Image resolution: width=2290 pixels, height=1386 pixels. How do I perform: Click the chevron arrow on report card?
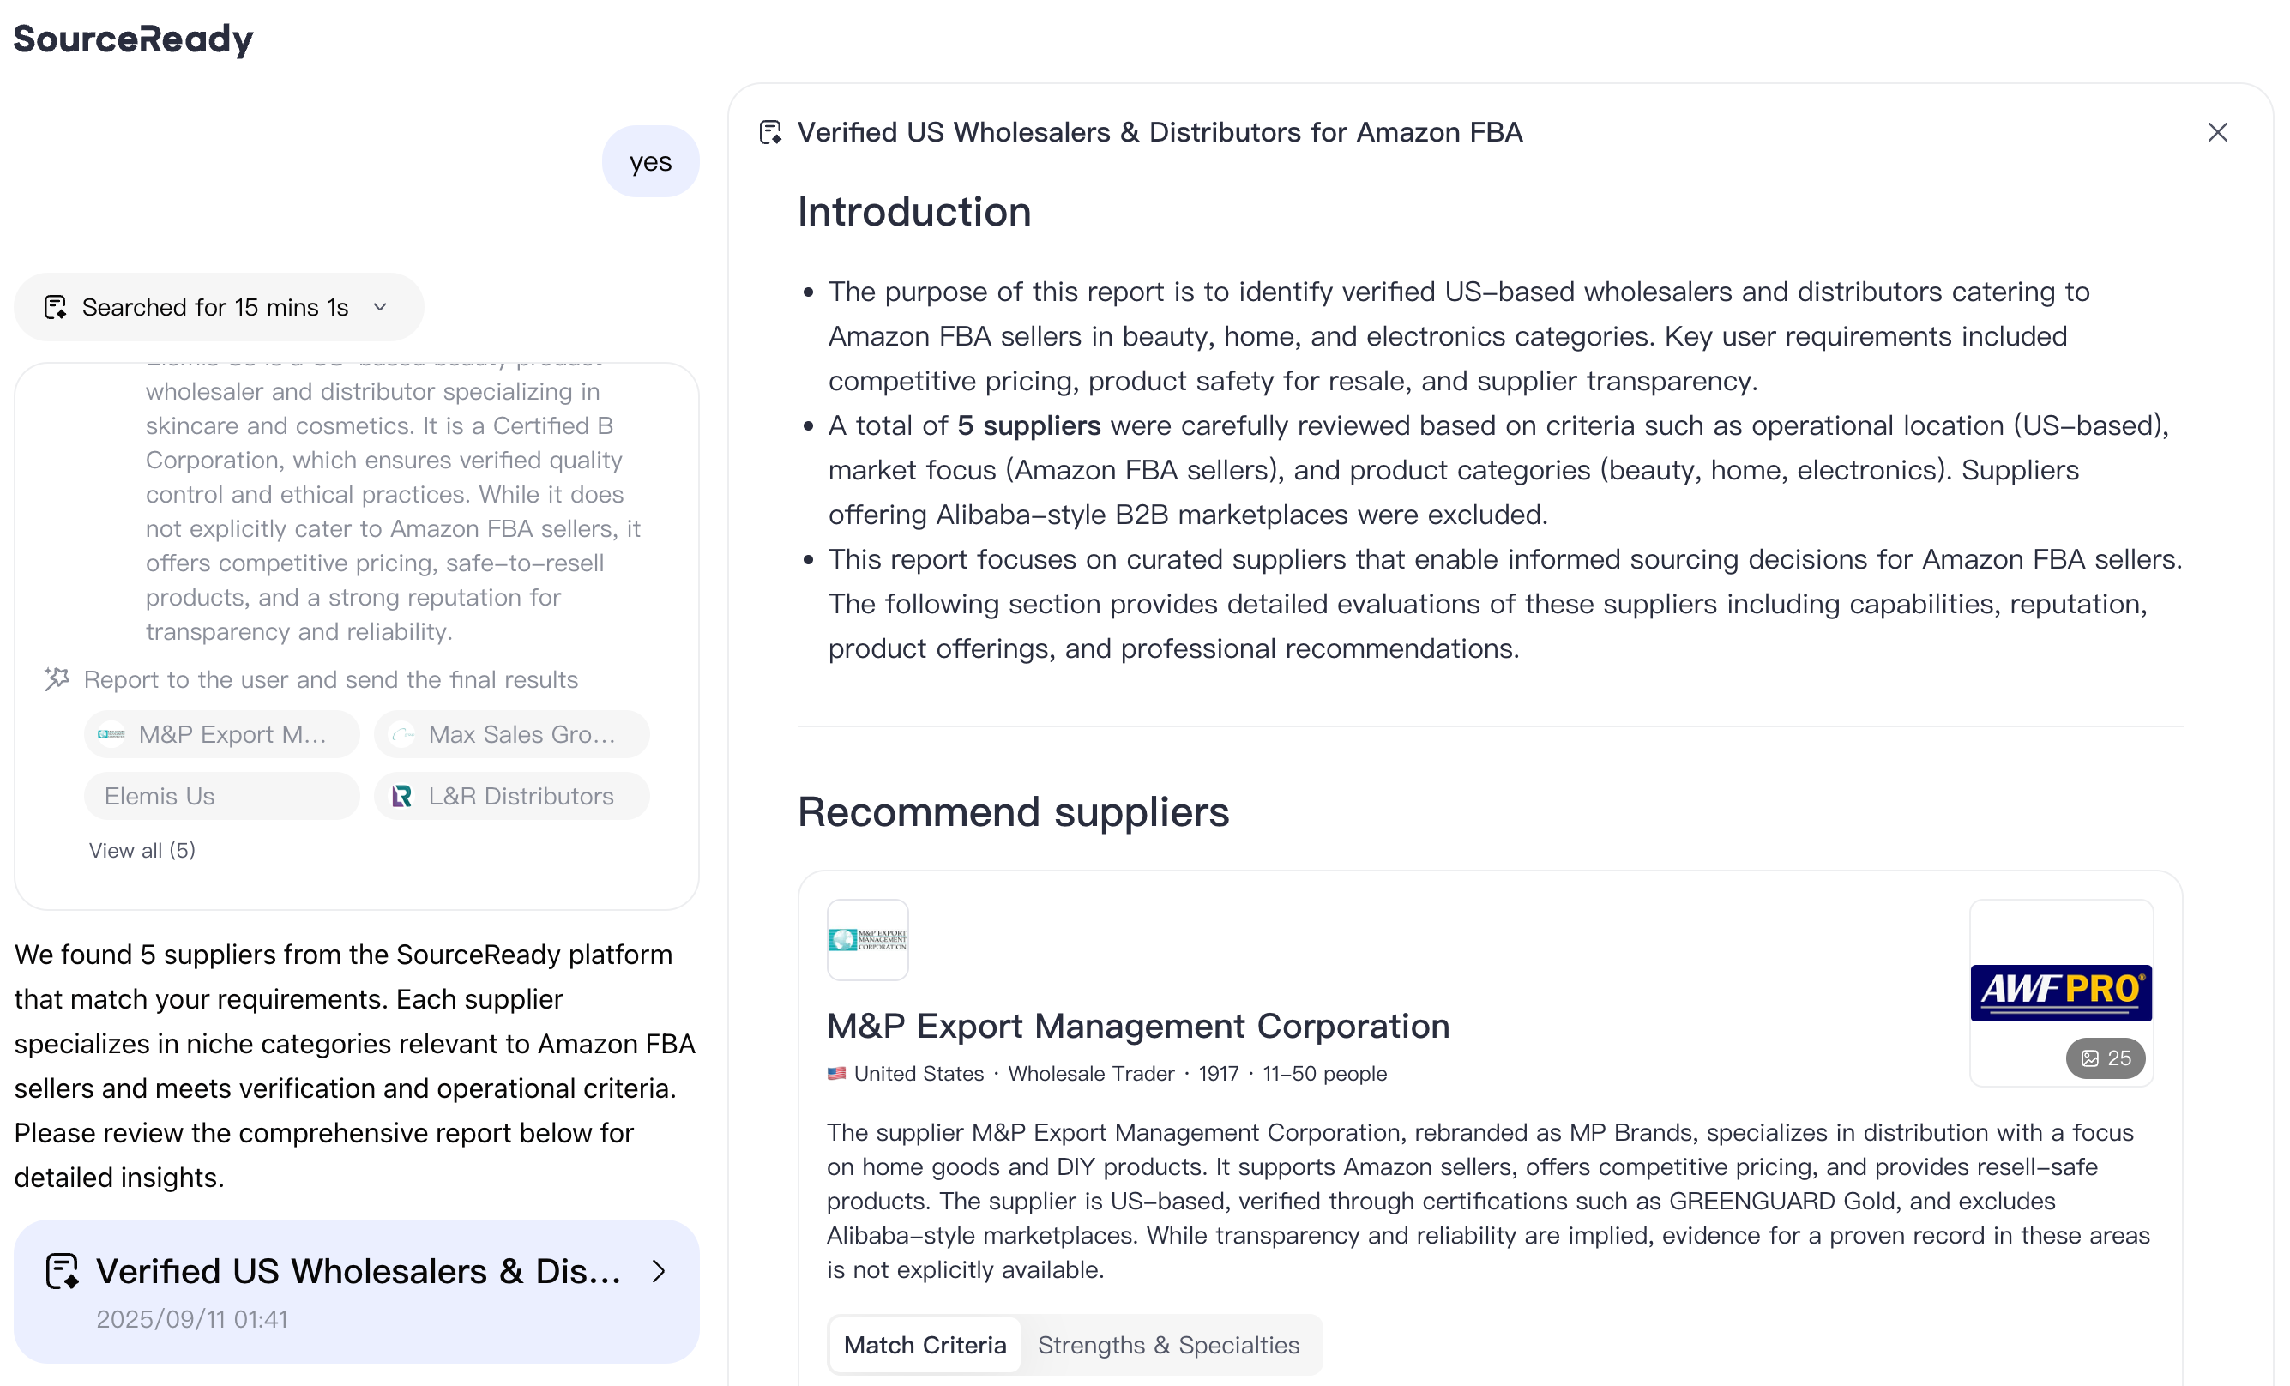[658, 1271]
